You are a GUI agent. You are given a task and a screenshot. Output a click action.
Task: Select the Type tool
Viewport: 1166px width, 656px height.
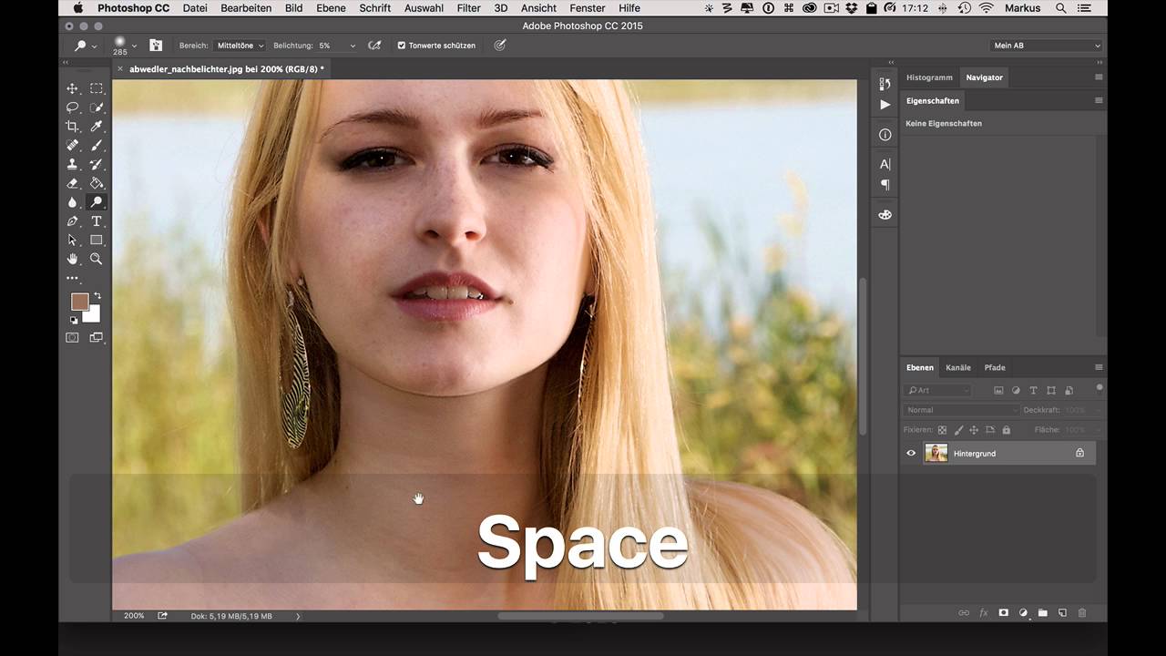[97, 221]
